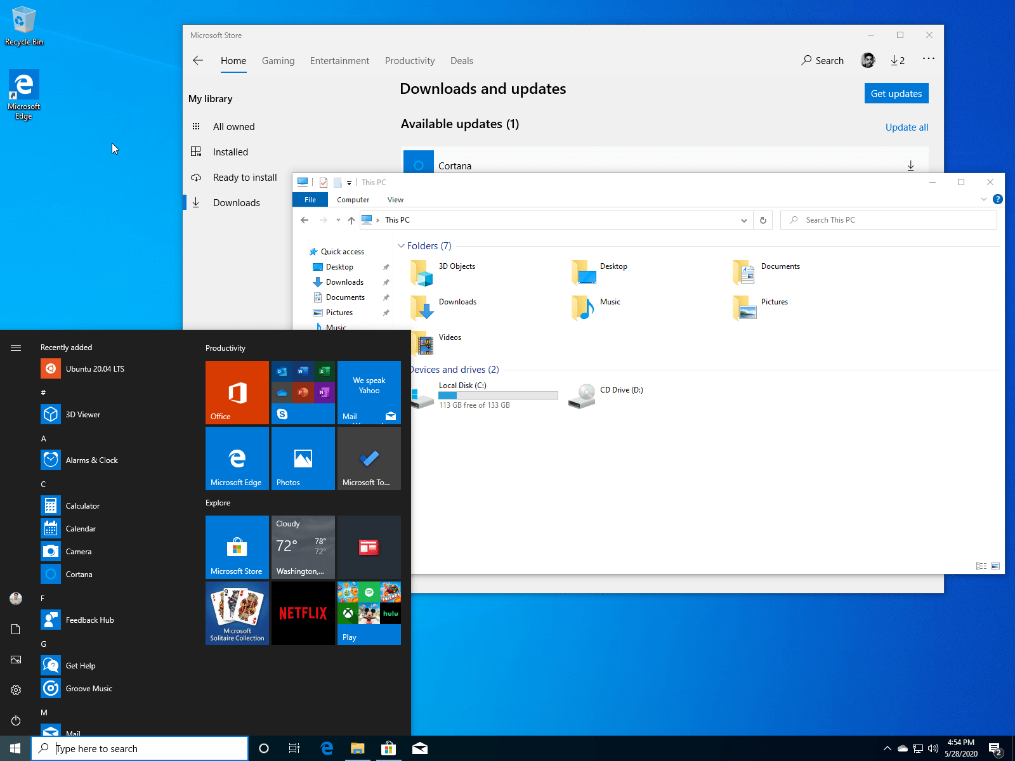This screenshot has width=1015, height=761.
Task: Switch Explorer to large icons view
Action: point(995,566)
